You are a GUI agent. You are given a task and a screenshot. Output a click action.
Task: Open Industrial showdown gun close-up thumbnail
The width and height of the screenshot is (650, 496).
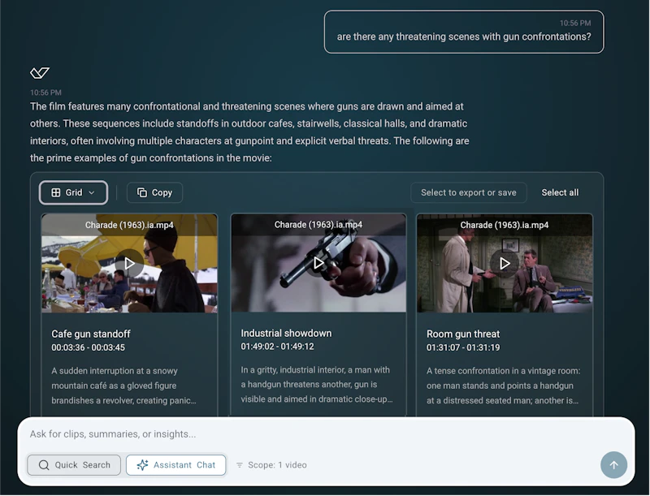point(318,262)
